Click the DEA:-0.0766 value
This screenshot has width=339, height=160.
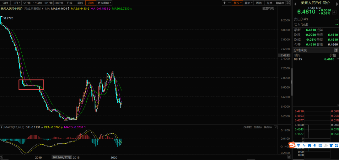coord(53,127)
